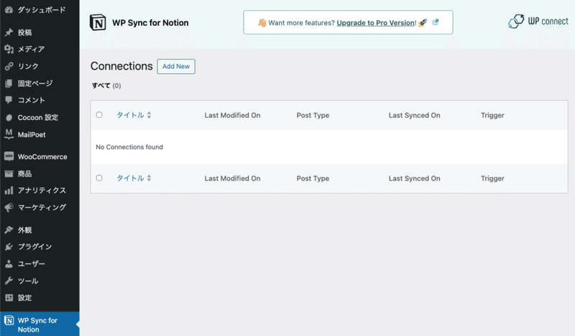Tick the select-all checkbox in table footer

(99, 178)
